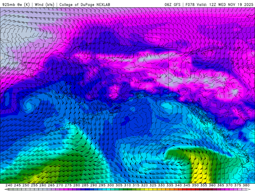Select the 300 value on the color scale
The height and width of the screenshot is (191, 255).
pos(110,185)
